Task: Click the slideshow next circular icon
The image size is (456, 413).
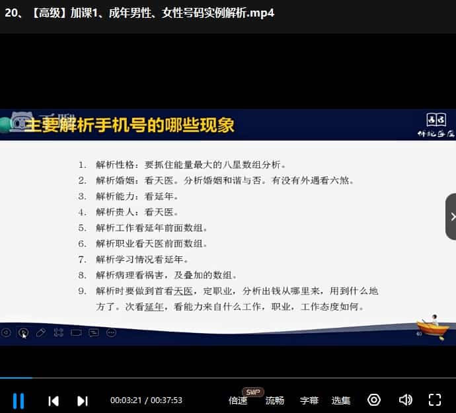Action: 23,332
